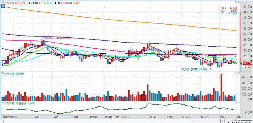The width and height of the screenshot is (253, 123).
Task: Click the 35,000 price axis label
Action: 248,45
